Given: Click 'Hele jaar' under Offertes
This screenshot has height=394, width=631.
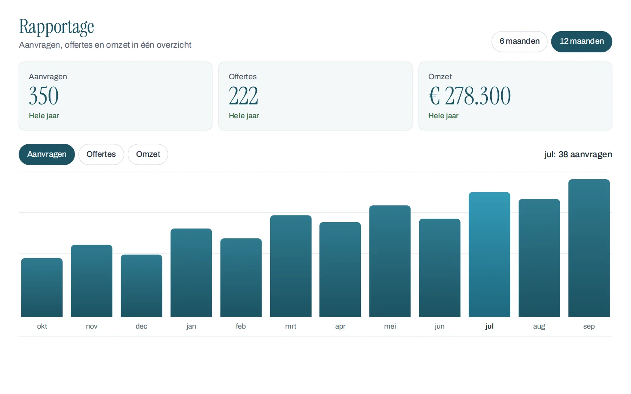Looking at the screenshot, I should tap(244, 116).
